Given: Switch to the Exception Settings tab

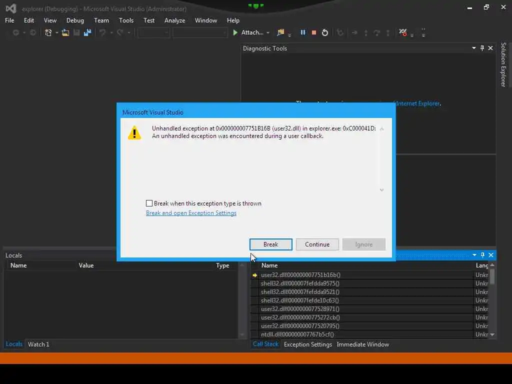Looking at the screenshot, I should tap(307, 344).
